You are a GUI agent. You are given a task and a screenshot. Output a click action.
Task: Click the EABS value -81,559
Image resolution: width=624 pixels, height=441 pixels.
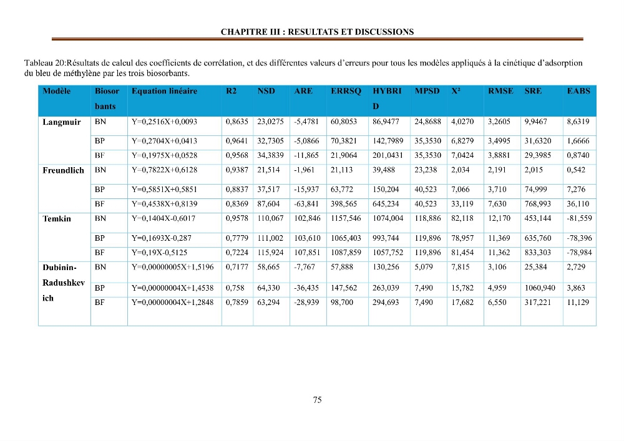coord(580,218)
